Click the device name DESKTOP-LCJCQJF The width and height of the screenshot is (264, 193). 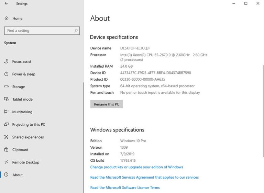[x=135, y=48]
